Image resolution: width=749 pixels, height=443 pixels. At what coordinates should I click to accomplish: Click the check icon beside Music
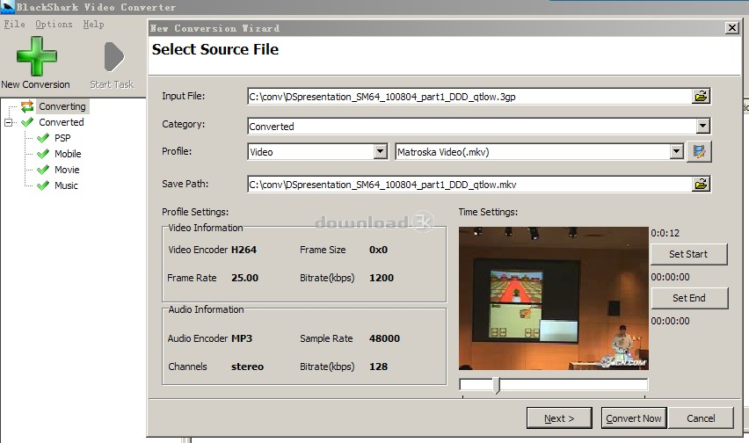click(43, 185)
